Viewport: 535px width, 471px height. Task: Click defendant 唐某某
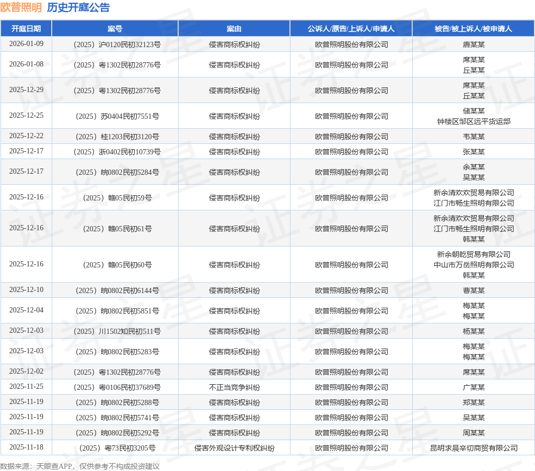point(473,44)
